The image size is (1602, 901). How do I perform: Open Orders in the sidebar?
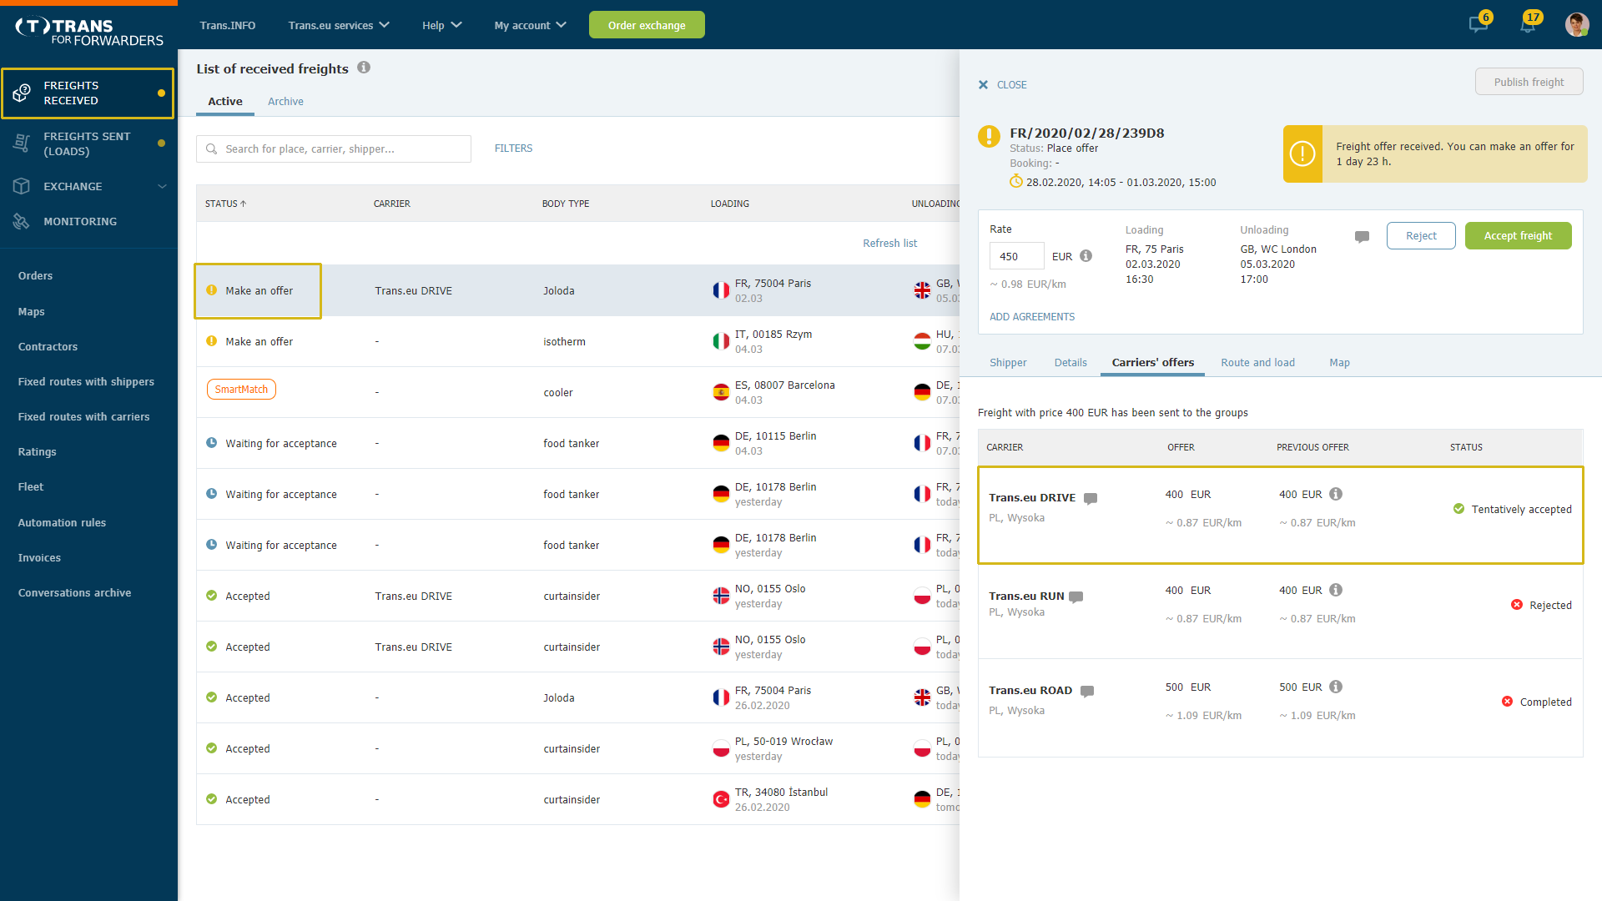pos(35,276)
